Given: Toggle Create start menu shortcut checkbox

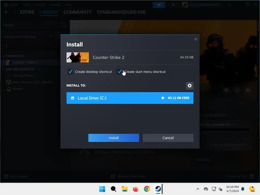Looking at the screenshot, I should (x=120, y=72).
